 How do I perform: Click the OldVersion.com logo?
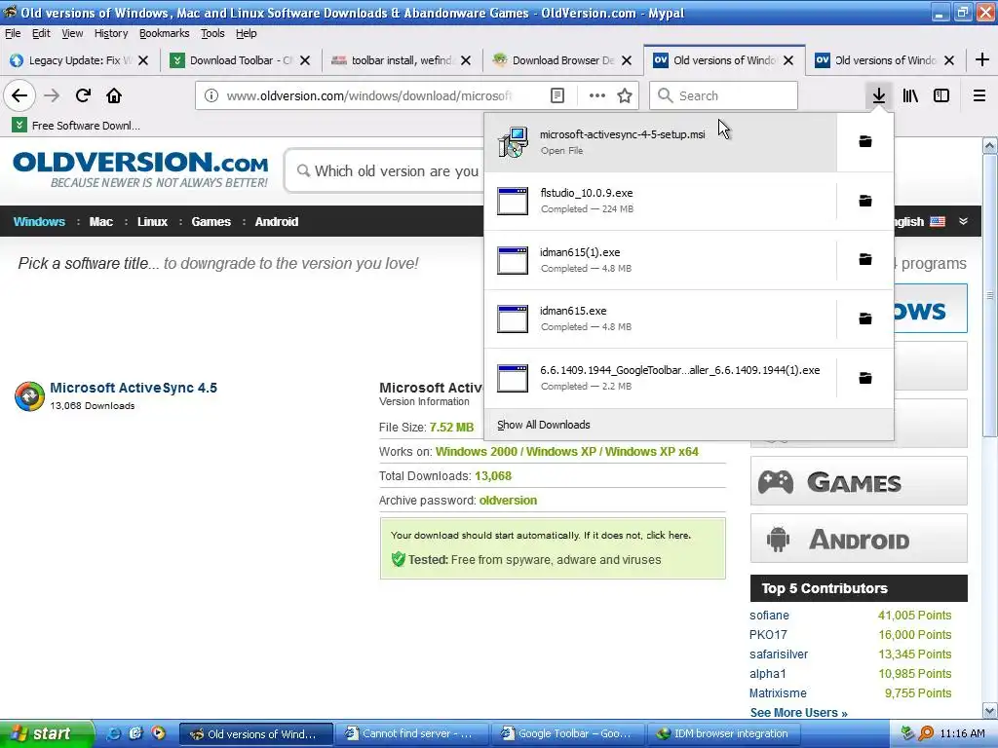tap(140, 169)
